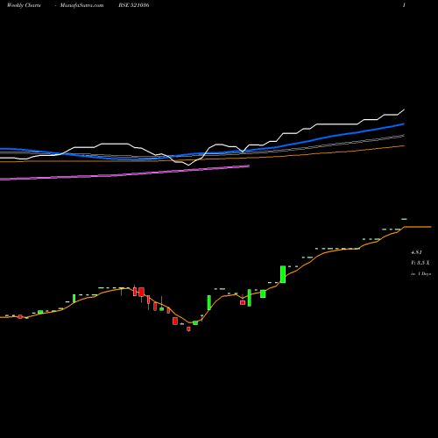The width and height of the screenshot is (438, 438).
Task: Click the 'MunafaSutra.com' text in header
Action: pyautogui.click(x=81, y=5)
